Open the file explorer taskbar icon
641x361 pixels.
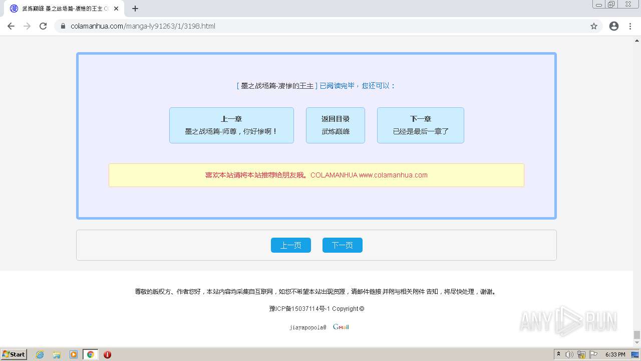57,354
